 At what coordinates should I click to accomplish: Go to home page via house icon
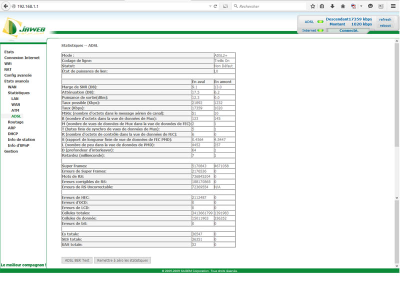coord(343,6)
